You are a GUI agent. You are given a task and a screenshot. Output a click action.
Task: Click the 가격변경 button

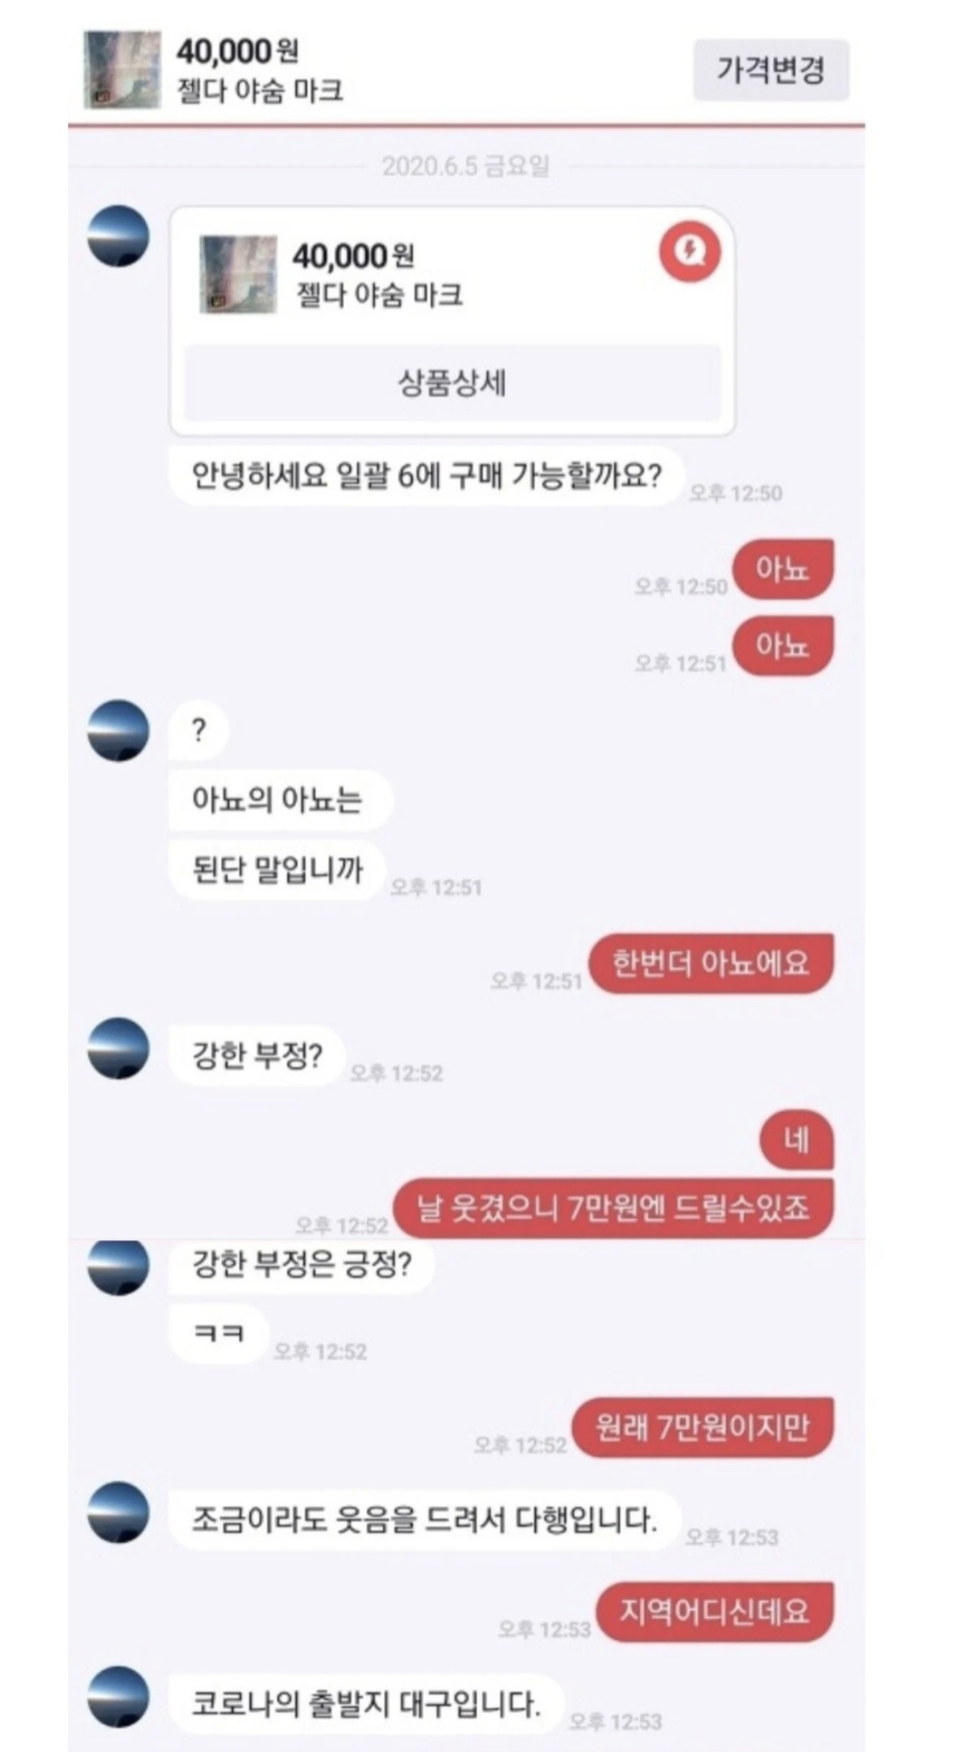click(770, 70)
